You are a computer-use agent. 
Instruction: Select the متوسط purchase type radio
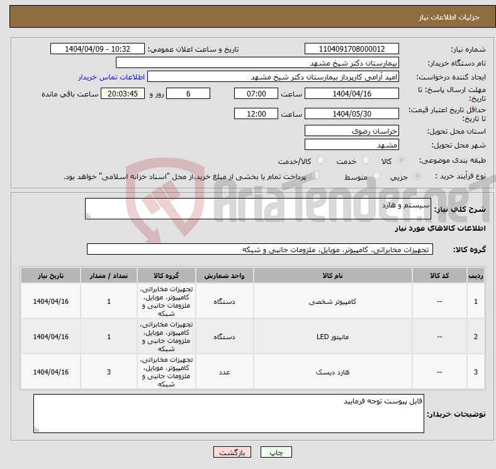(x=377, y=175)
